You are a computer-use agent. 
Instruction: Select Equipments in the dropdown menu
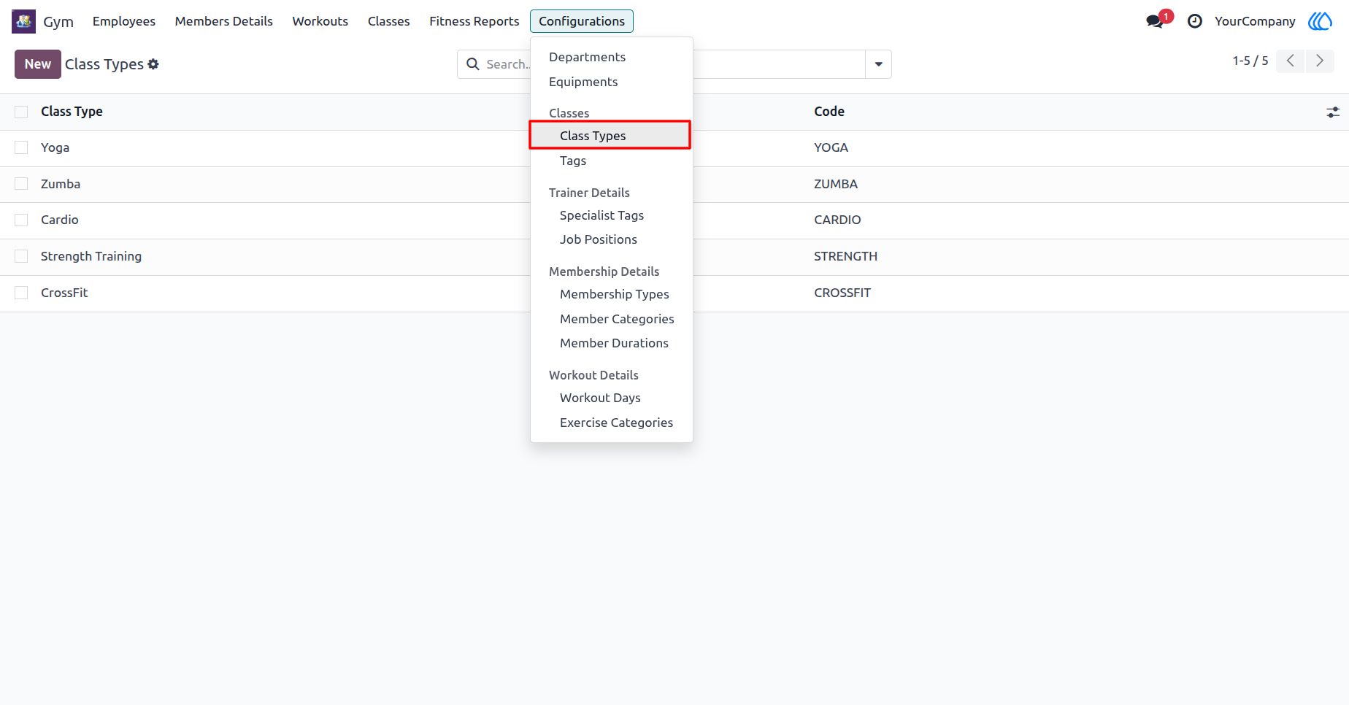[x=612, y=82]
